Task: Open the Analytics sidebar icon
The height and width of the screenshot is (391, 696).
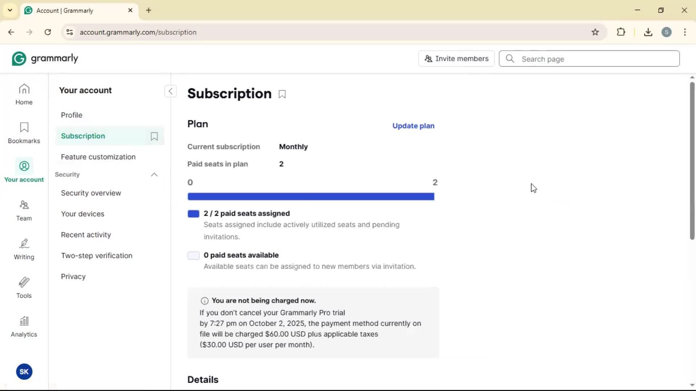Action: (x=24, y=327)
